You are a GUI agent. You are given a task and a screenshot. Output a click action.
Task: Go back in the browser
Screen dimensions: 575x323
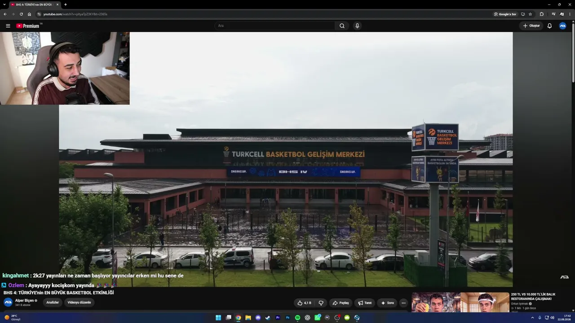coord(5,14)
